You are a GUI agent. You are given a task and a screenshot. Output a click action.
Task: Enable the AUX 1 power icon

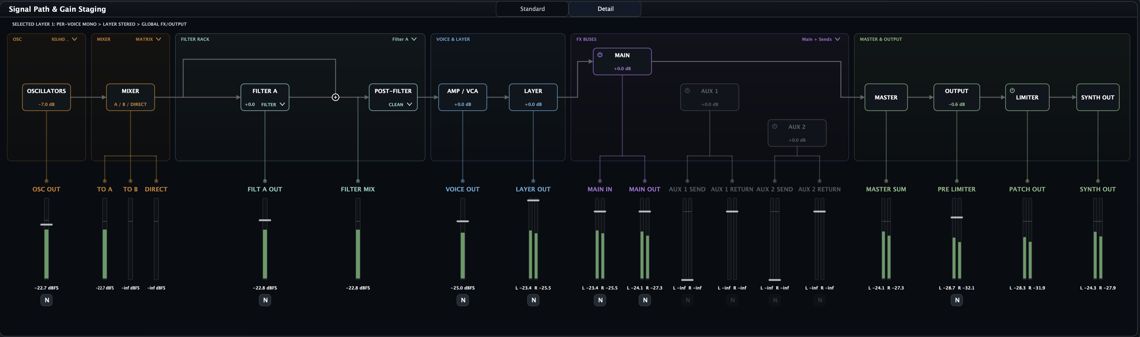pyautogui.click(x=687, y=91)
